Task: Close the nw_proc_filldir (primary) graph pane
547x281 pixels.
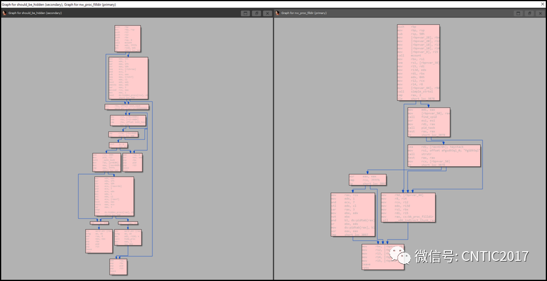Action: (x=540, y=13)
